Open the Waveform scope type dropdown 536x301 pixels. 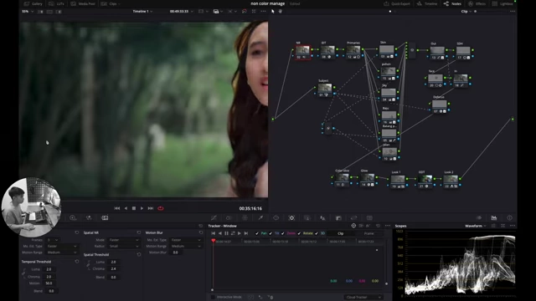(475, 226)
